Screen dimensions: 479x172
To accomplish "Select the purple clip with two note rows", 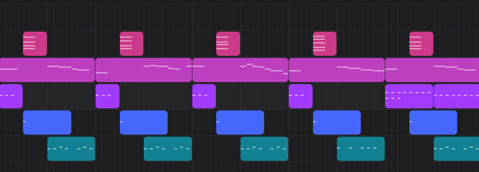I will click(409, 96).
